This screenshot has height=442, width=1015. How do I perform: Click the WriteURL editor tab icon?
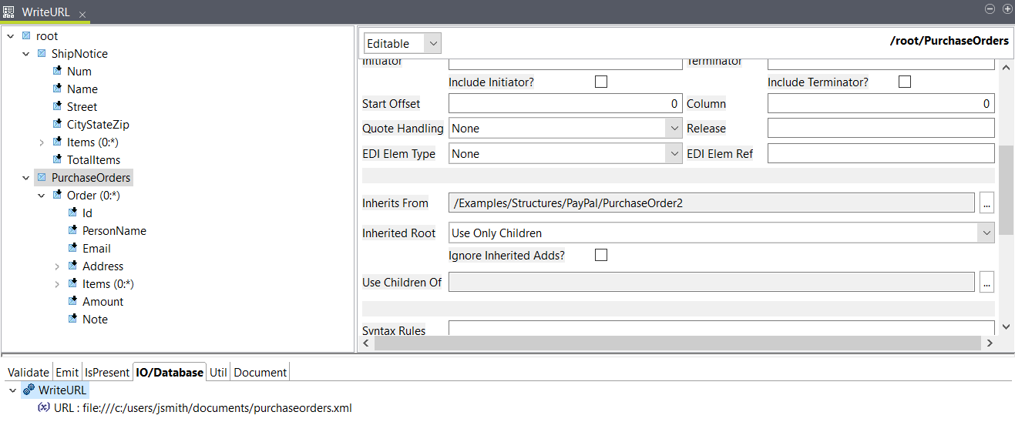9,12
